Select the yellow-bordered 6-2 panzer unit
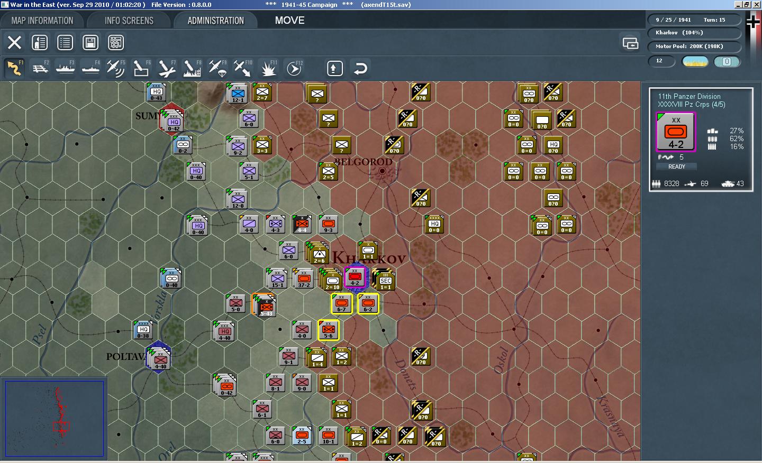Viewport: 762px width, 463px height. pyautogui.click(x=368, y=303)
